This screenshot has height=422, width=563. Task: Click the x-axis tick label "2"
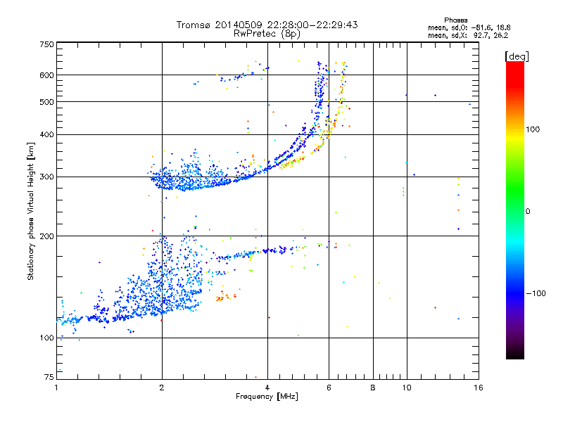click(162, 388)
